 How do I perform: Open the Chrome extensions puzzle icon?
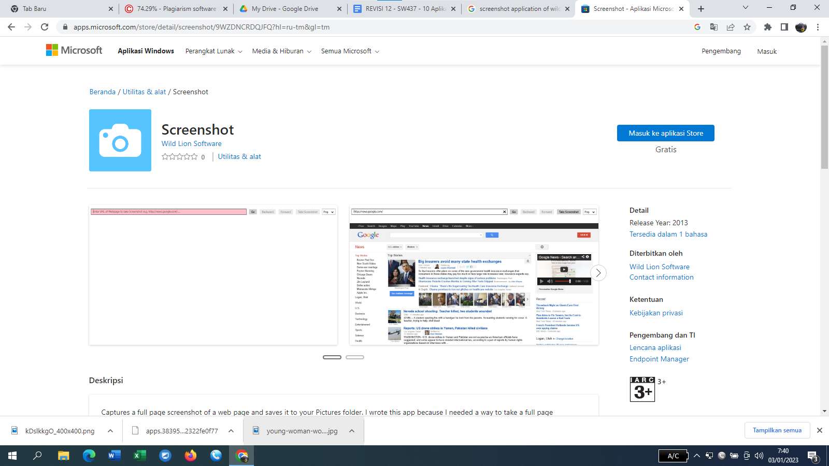[768, 27]
